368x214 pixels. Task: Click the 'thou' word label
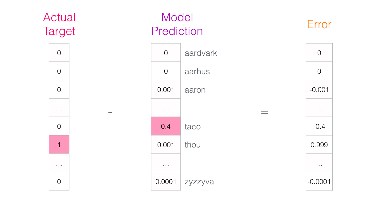(193, 145)
